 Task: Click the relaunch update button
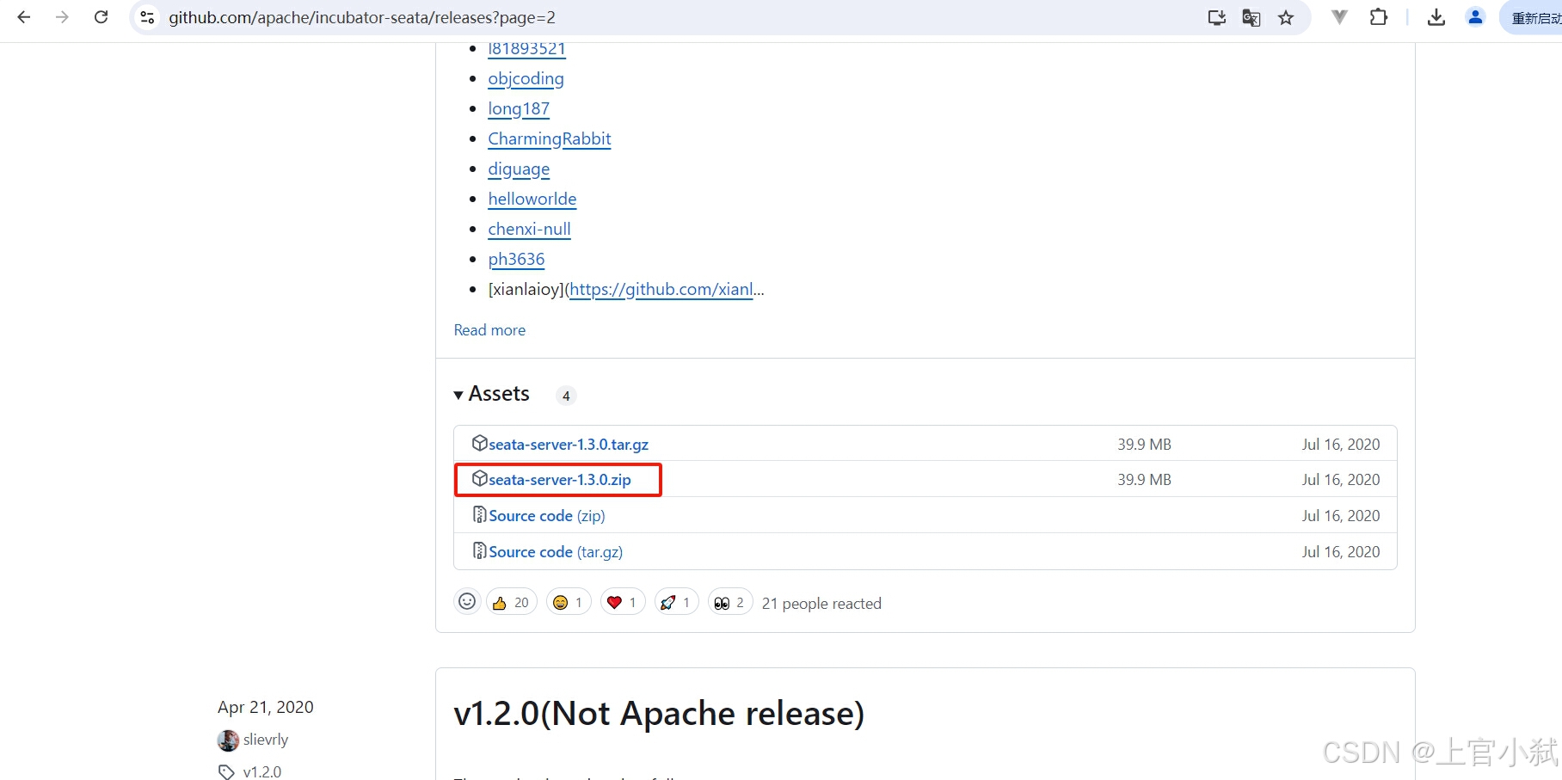click(x=1532, y=18)
